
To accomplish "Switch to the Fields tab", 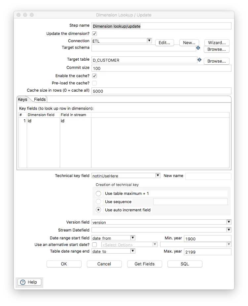I will pyautogui.click(x=40, y=99).
